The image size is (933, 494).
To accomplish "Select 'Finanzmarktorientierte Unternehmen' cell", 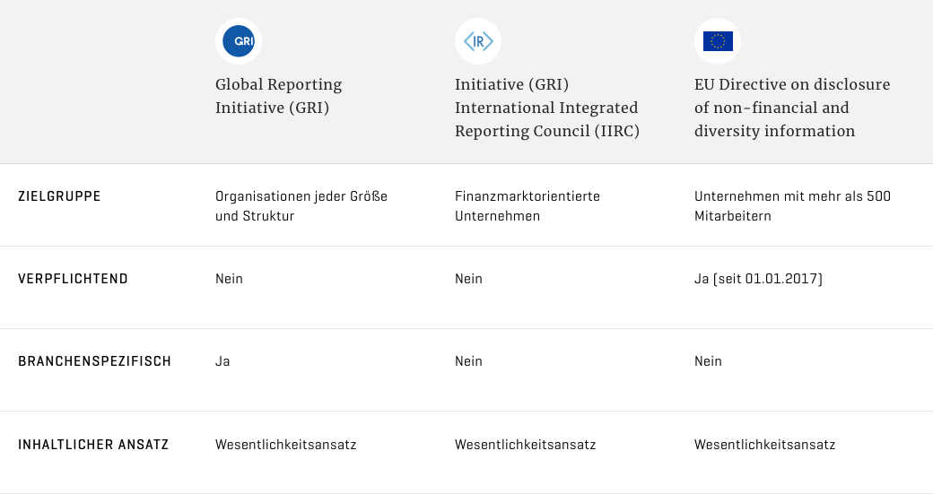I will pyautogui.click(x=528, y=205).
